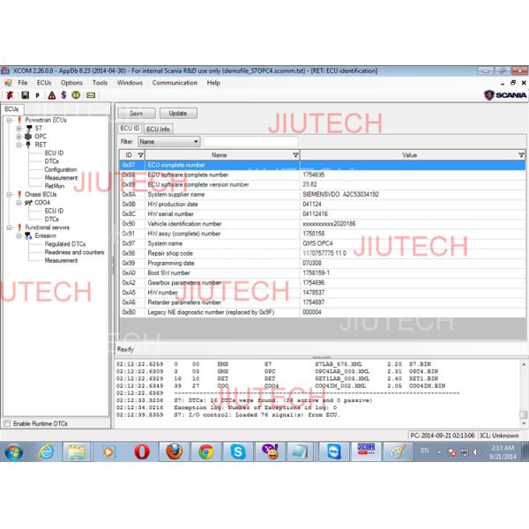Open Skype from the taskbar
The width and height of the screenshot is (529, 529).
pos(238,451)
